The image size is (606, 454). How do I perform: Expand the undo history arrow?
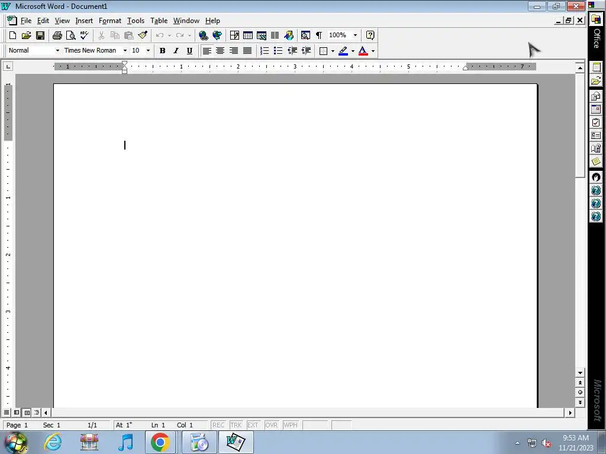pos(169,35)
